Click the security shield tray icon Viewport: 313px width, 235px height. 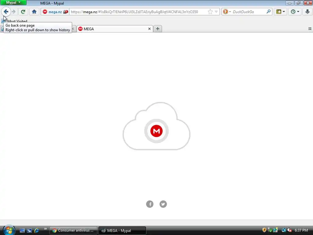[264, 230]
